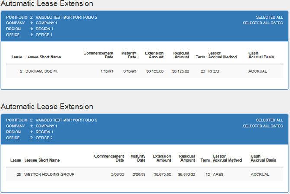Click the 2/06/92 commencement date

tap(117, 175)
